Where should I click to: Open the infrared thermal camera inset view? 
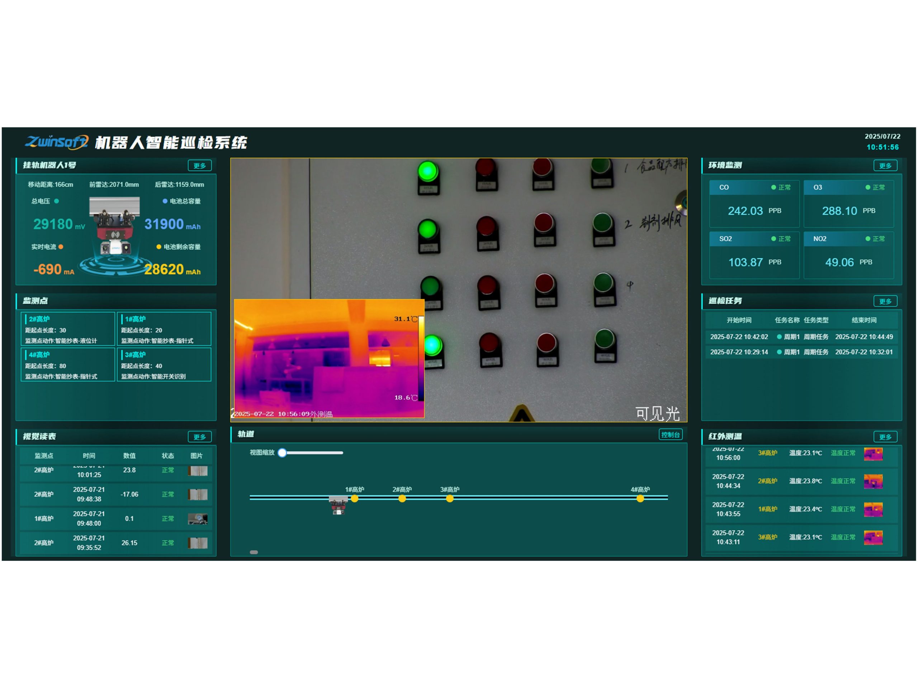(329, 358)
